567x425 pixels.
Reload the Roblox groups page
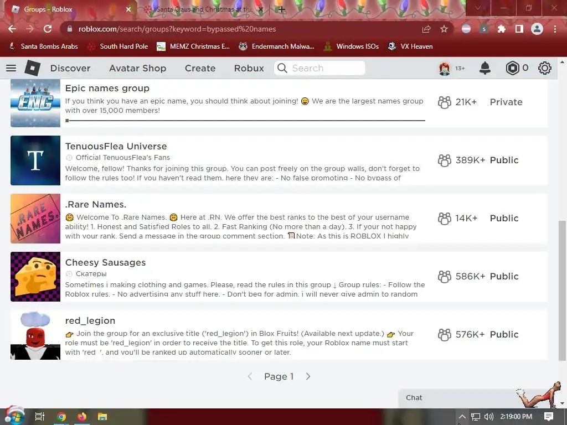click(48, 29)
